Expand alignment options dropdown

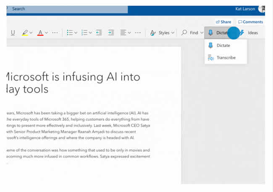tap(129, 33)
